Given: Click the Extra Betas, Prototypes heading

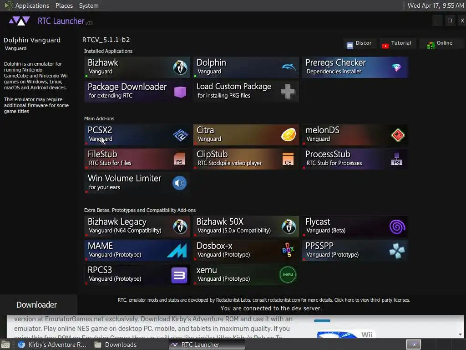Looking at the screenshot, I should 140,210.
